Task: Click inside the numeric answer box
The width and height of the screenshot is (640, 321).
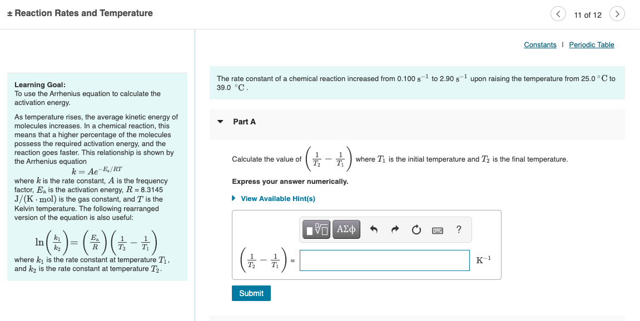Action: (384, 260)
